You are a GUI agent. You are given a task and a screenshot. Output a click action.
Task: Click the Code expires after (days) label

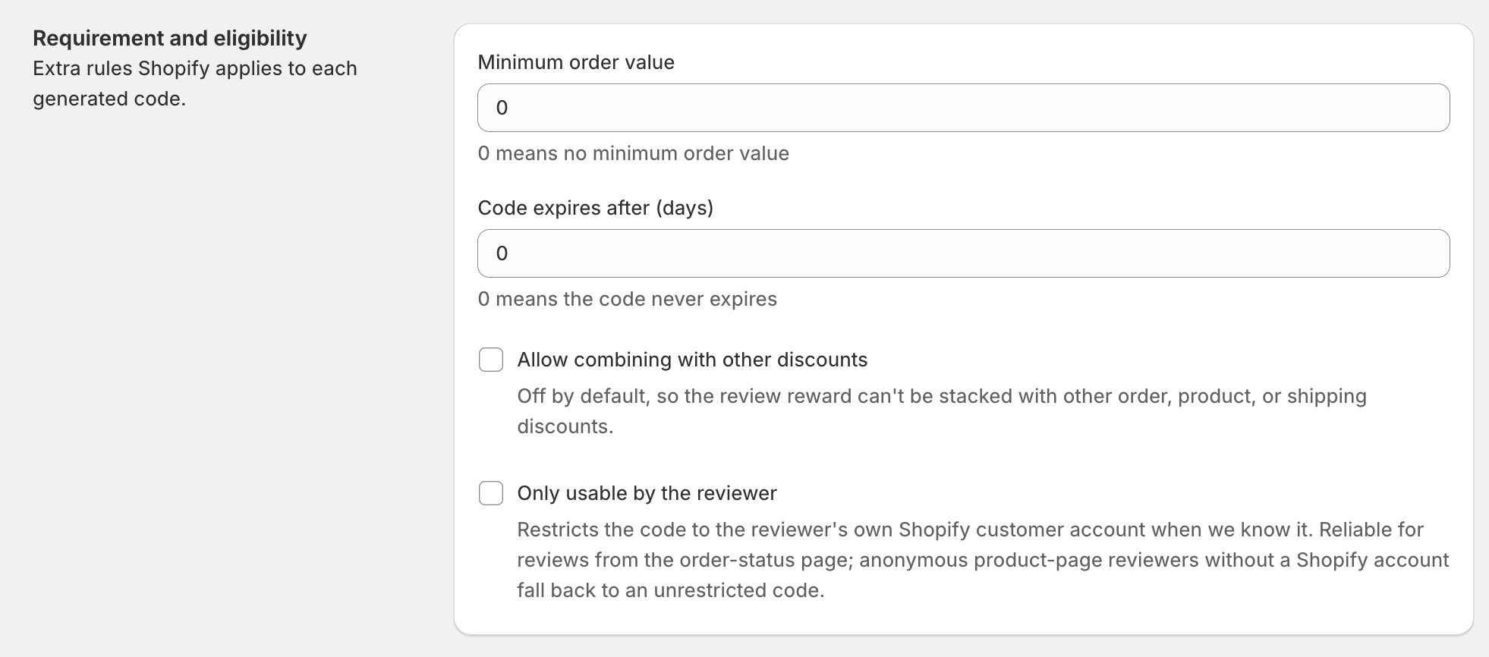(596, 208)
